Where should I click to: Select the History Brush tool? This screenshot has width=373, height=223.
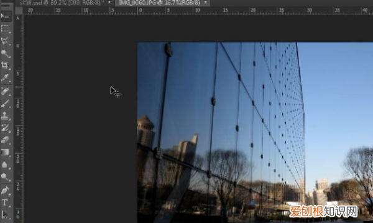5,128
